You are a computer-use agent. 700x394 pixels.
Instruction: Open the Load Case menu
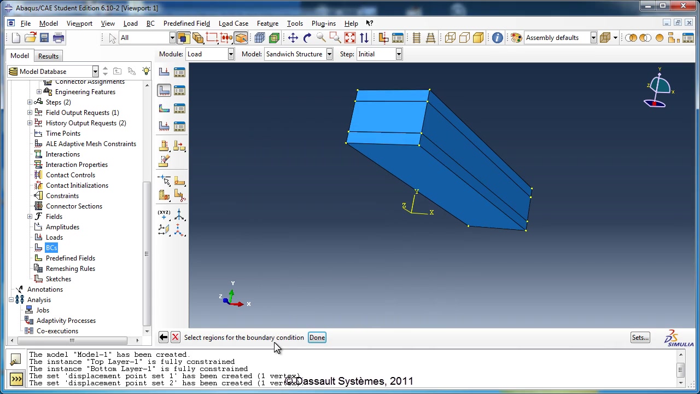(234, 24)
